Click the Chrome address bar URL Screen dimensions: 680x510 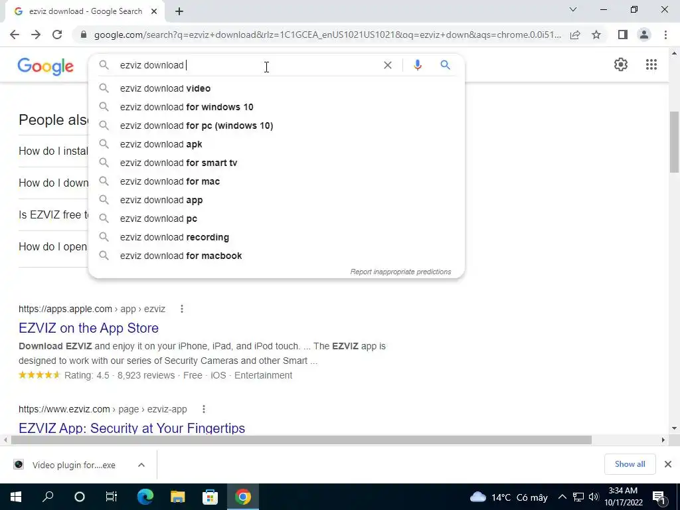coord(327,35)
